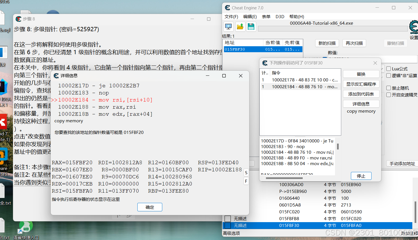
Task: Toggle the active checkbox for 015FBF30 row
Action: [x=228, y=226]
